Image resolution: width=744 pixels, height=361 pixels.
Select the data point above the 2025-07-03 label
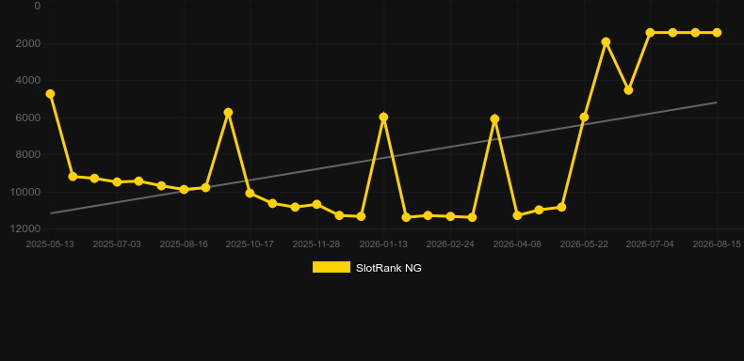[117, 182]
